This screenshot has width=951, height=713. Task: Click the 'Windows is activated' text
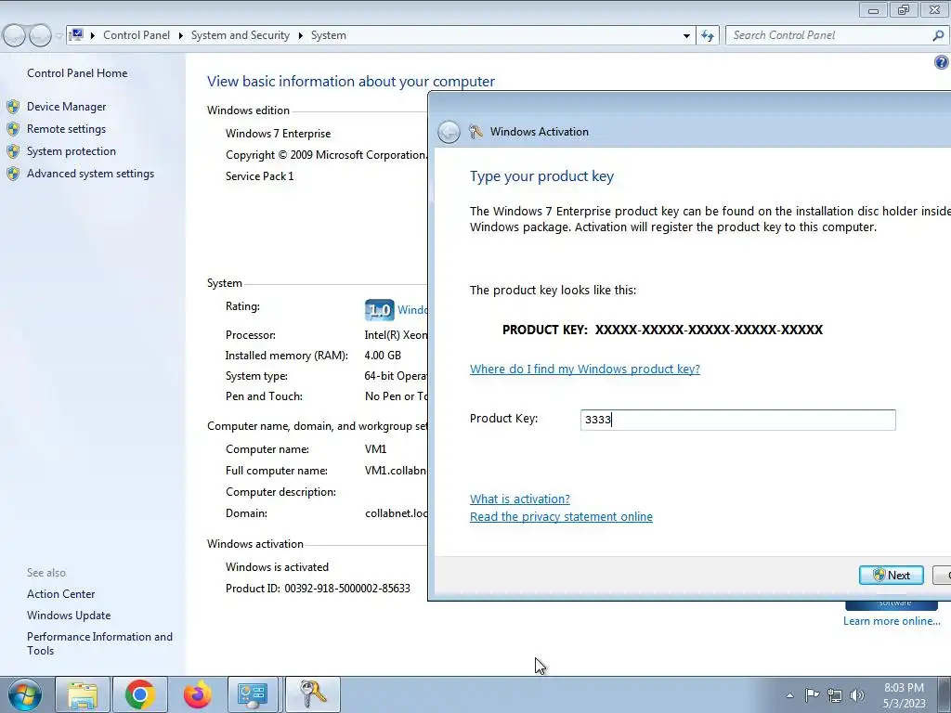tap(277, 567)
